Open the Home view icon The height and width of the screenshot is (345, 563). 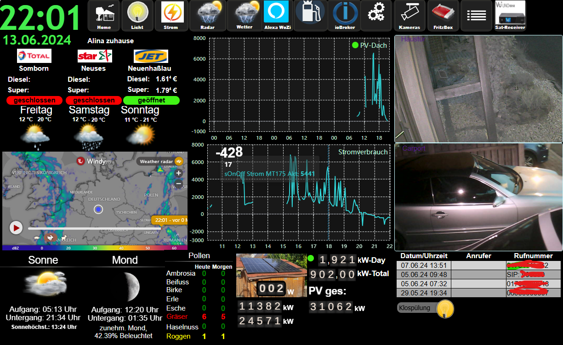coord(104,16)
